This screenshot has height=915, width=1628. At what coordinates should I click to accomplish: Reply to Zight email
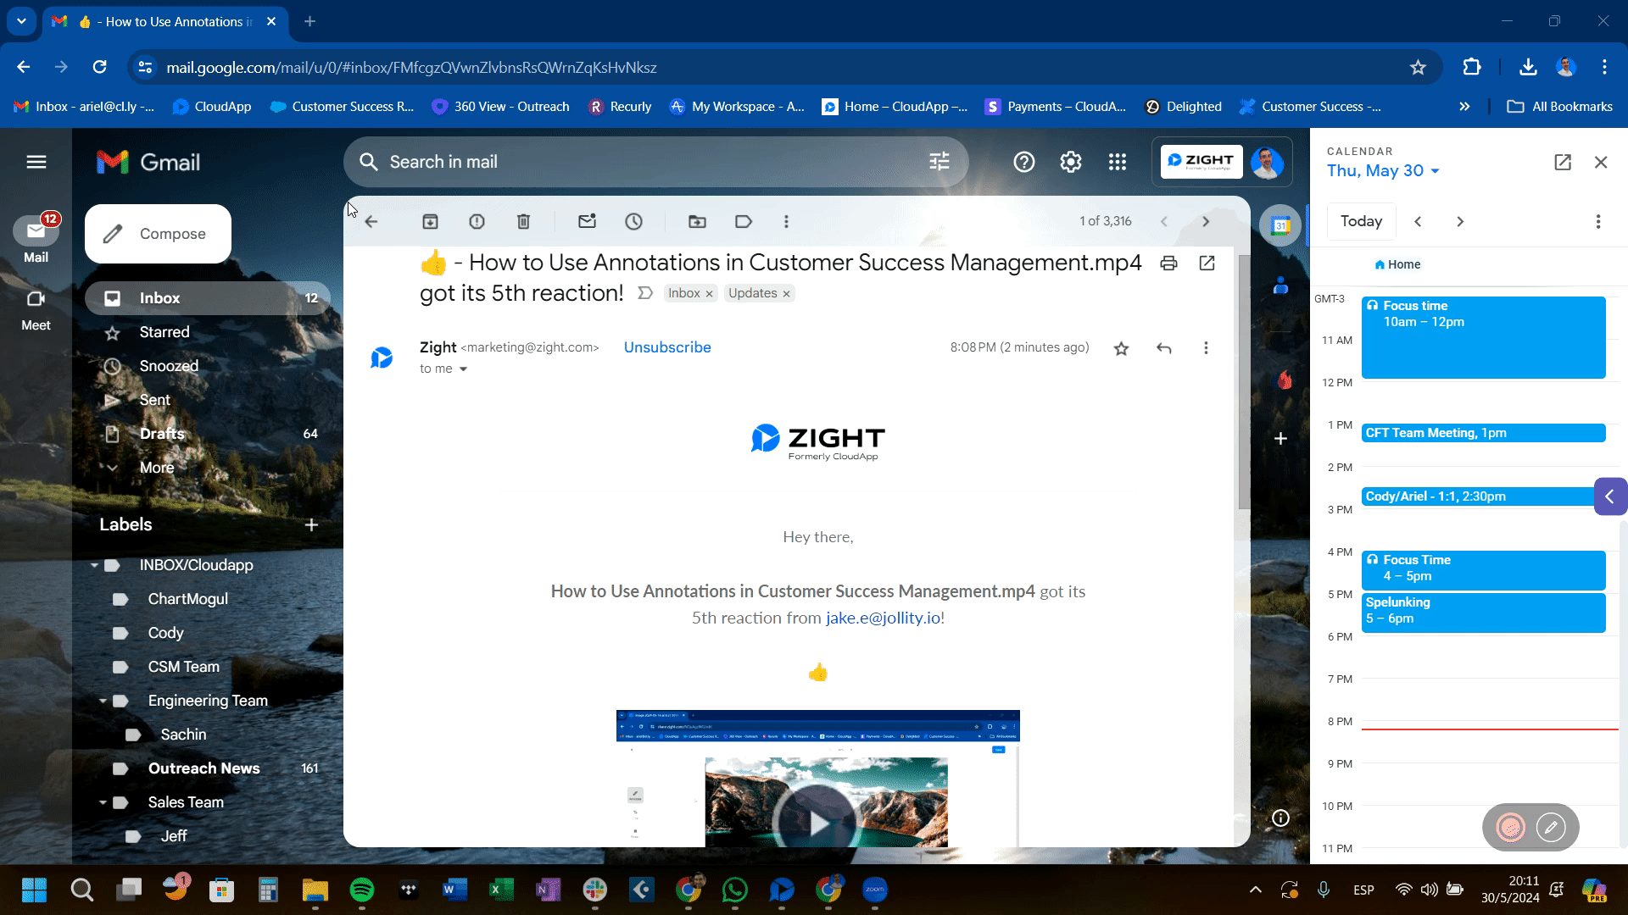[x=1163, y=348]
